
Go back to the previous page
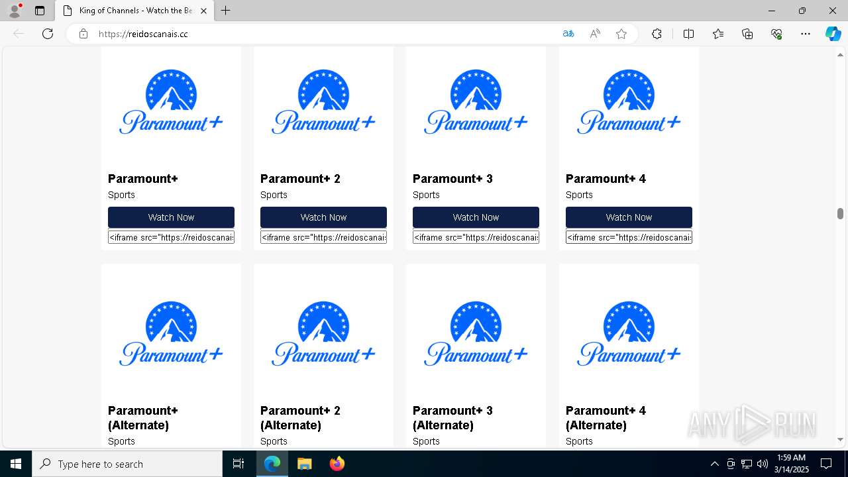(19, 34)
